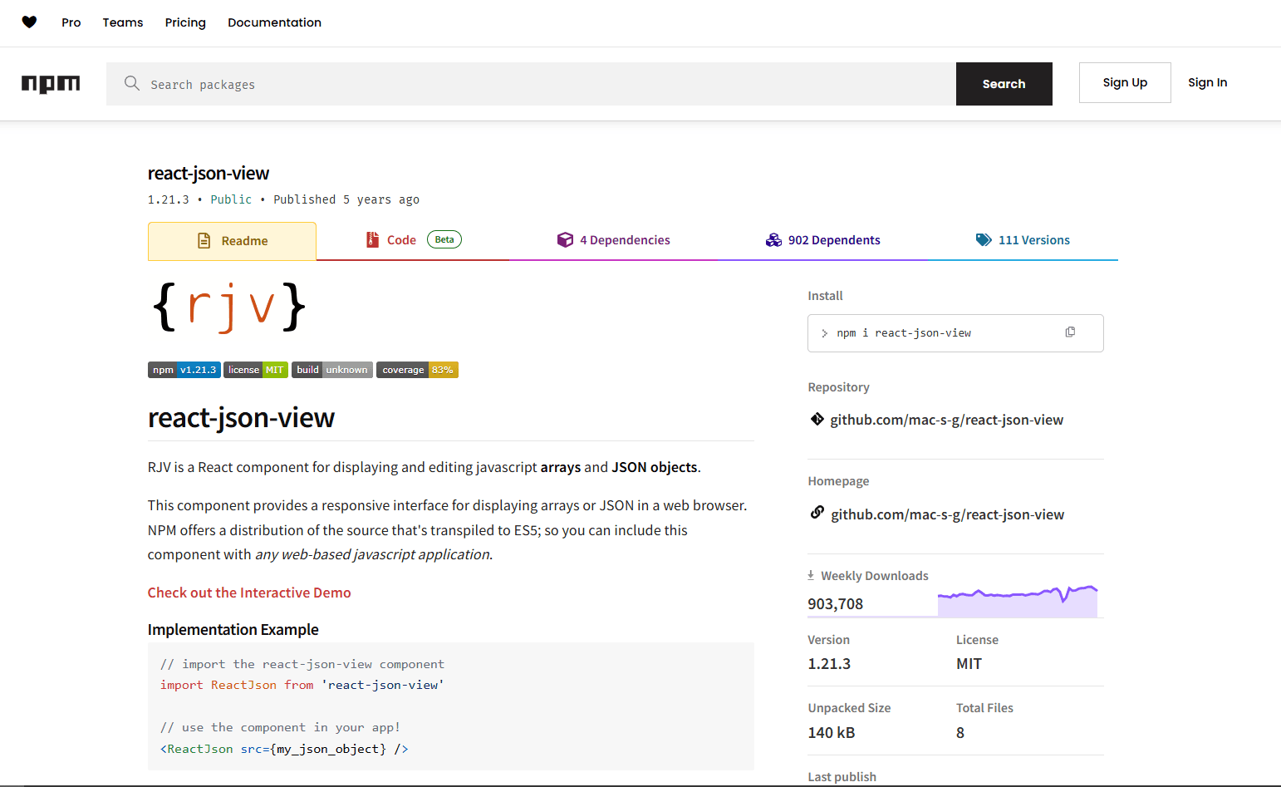The image size is (1281, 787).
Task: Click the dependents network icon
Action: (773, 239)
